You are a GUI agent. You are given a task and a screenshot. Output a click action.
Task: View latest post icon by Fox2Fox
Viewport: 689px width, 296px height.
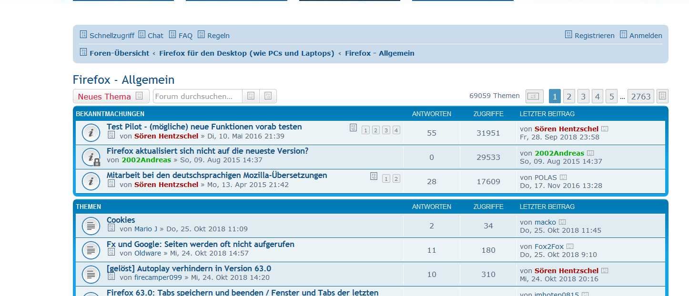point(570,246)
